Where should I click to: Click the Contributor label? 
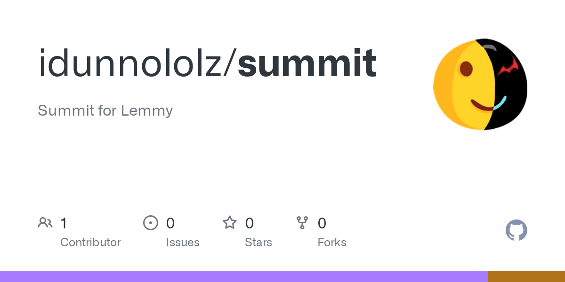(90, 243)
